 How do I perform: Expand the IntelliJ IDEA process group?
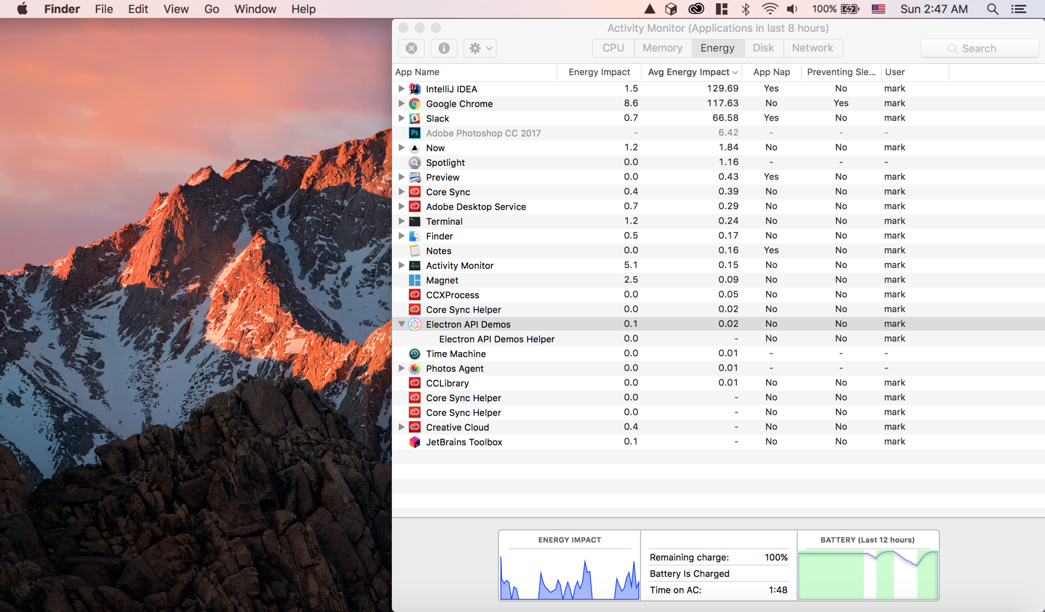click(401, 88)
